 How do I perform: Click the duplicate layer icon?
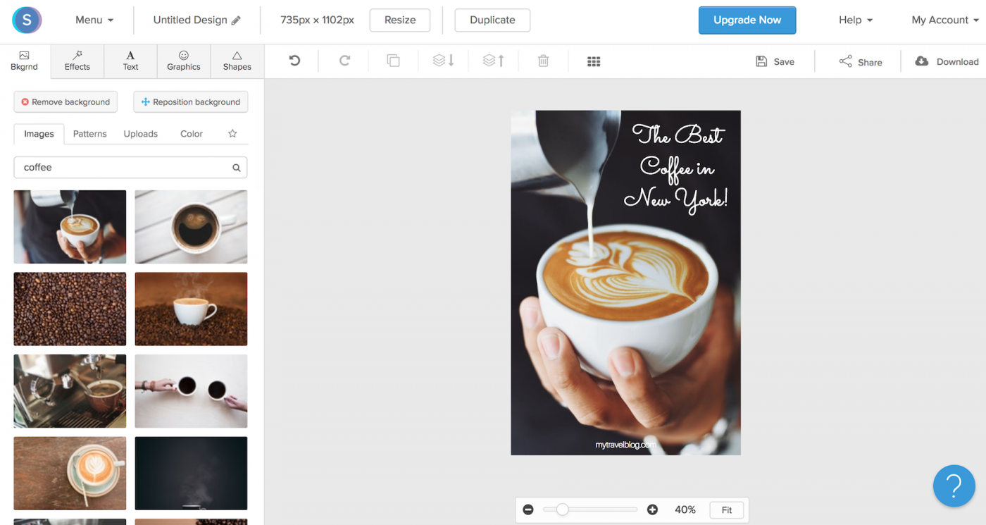pos(393,61)
